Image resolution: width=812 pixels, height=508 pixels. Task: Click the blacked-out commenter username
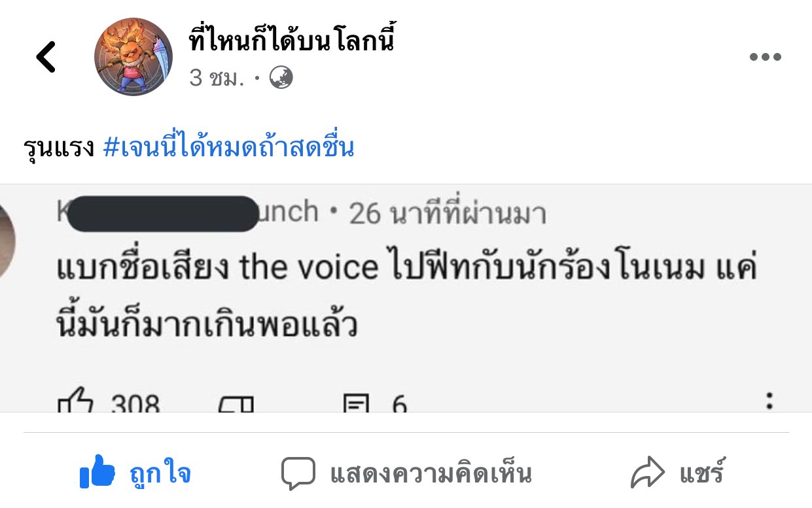(x=164, y=214)
